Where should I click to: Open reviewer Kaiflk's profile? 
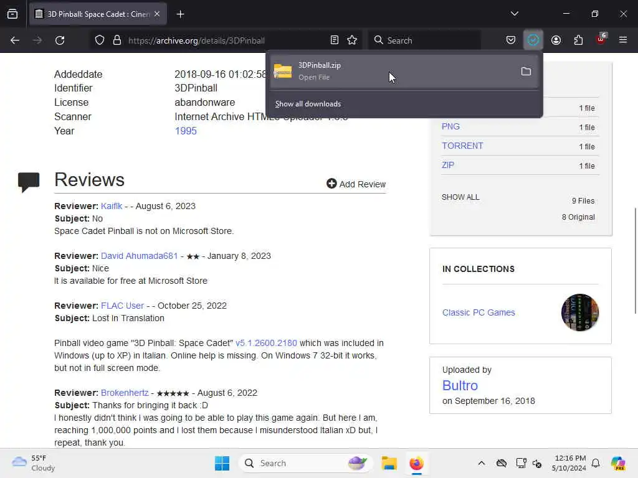112,206
